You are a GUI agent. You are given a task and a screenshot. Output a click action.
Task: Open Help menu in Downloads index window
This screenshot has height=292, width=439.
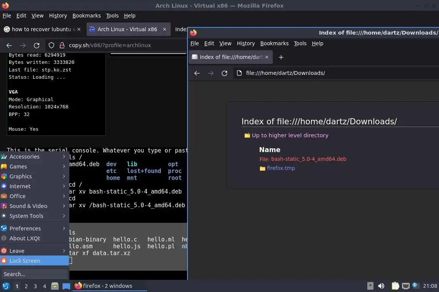point(317,43)
